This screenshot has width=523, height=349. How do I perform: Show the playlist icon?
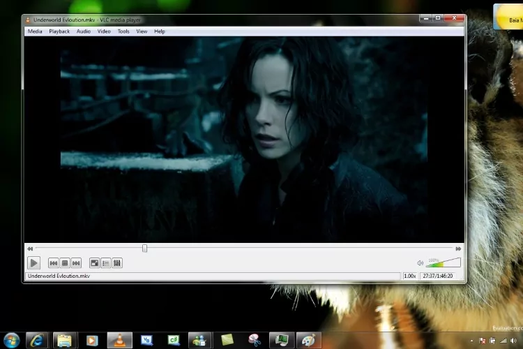(x=106, y=263)
